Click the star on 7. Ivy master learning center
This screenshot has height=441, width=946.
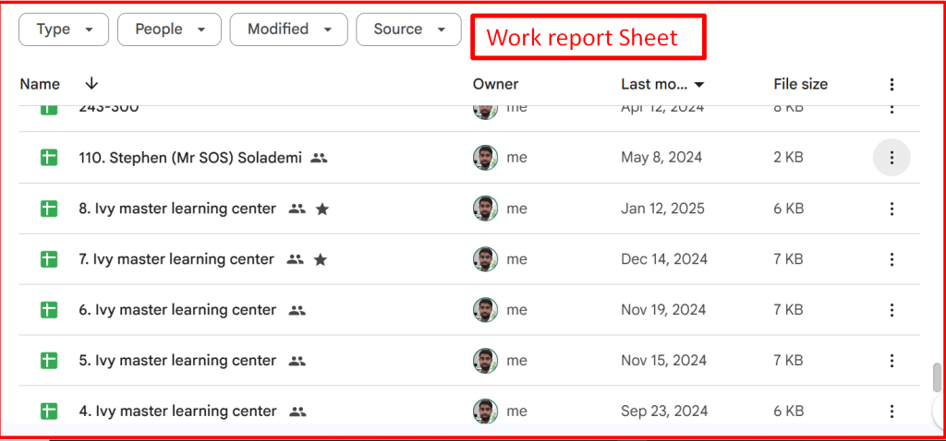point(321,260)
